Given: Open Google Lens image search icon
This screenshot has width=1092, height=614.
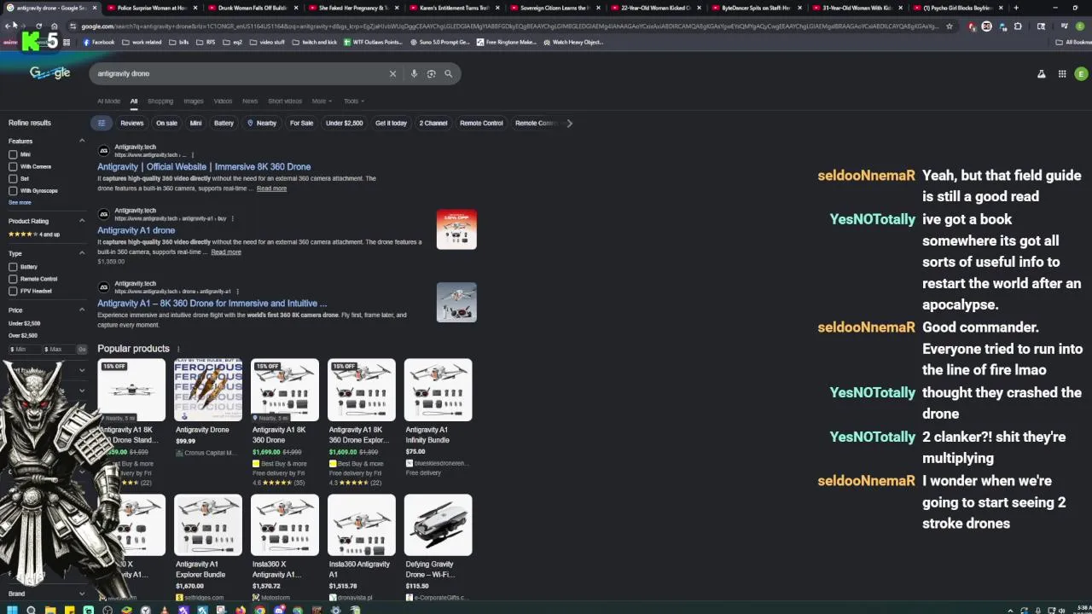Looking at the screenshot, I should (x=431, y=73).
